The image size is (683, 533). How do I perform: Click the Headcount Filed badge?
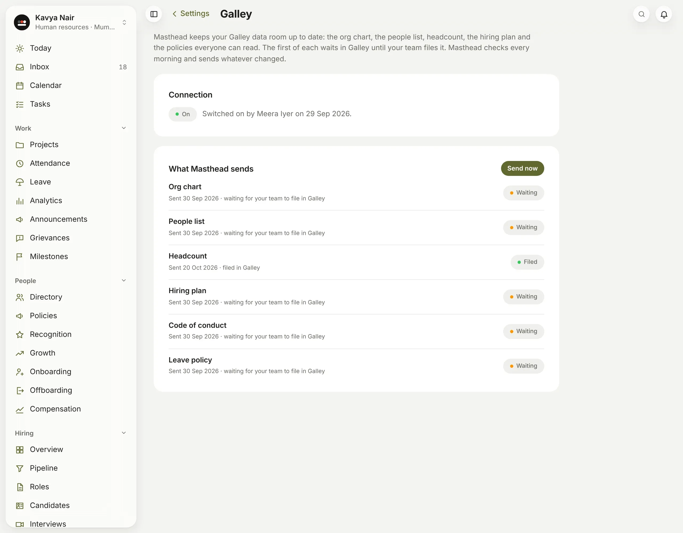click(527, 262)
